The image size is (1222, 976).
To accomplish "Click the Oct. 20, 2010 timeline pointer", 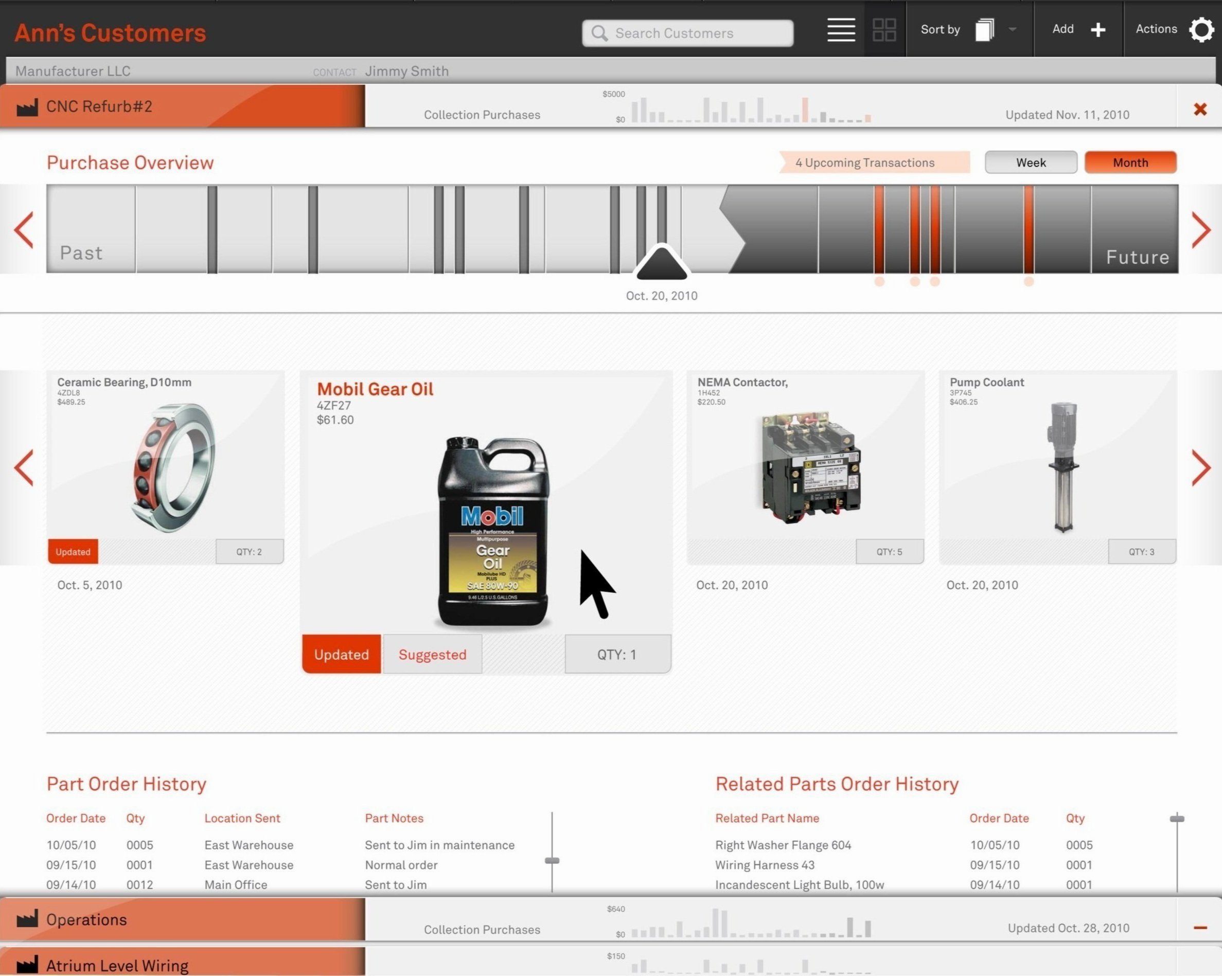I will [662, 263].
